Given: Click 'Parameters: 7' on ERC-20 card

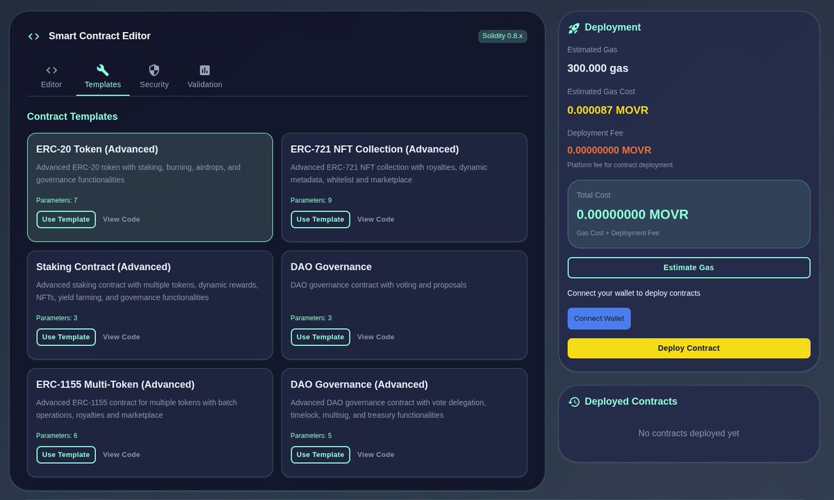Looking at the screenshot, I should coord(57,201).
